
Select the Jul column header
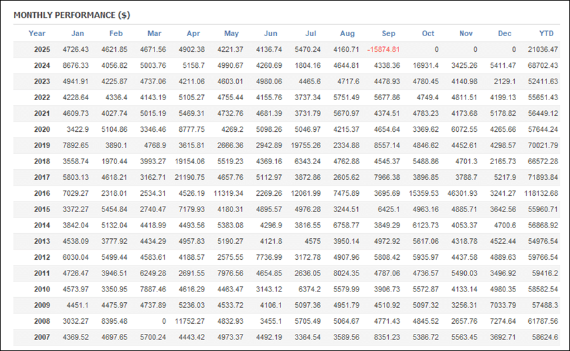click(x=310, y=34)
